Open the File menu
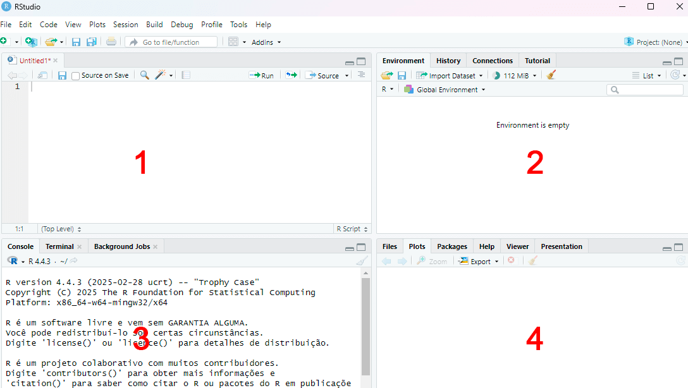This screenshot has width=688, height=388. 6,25
